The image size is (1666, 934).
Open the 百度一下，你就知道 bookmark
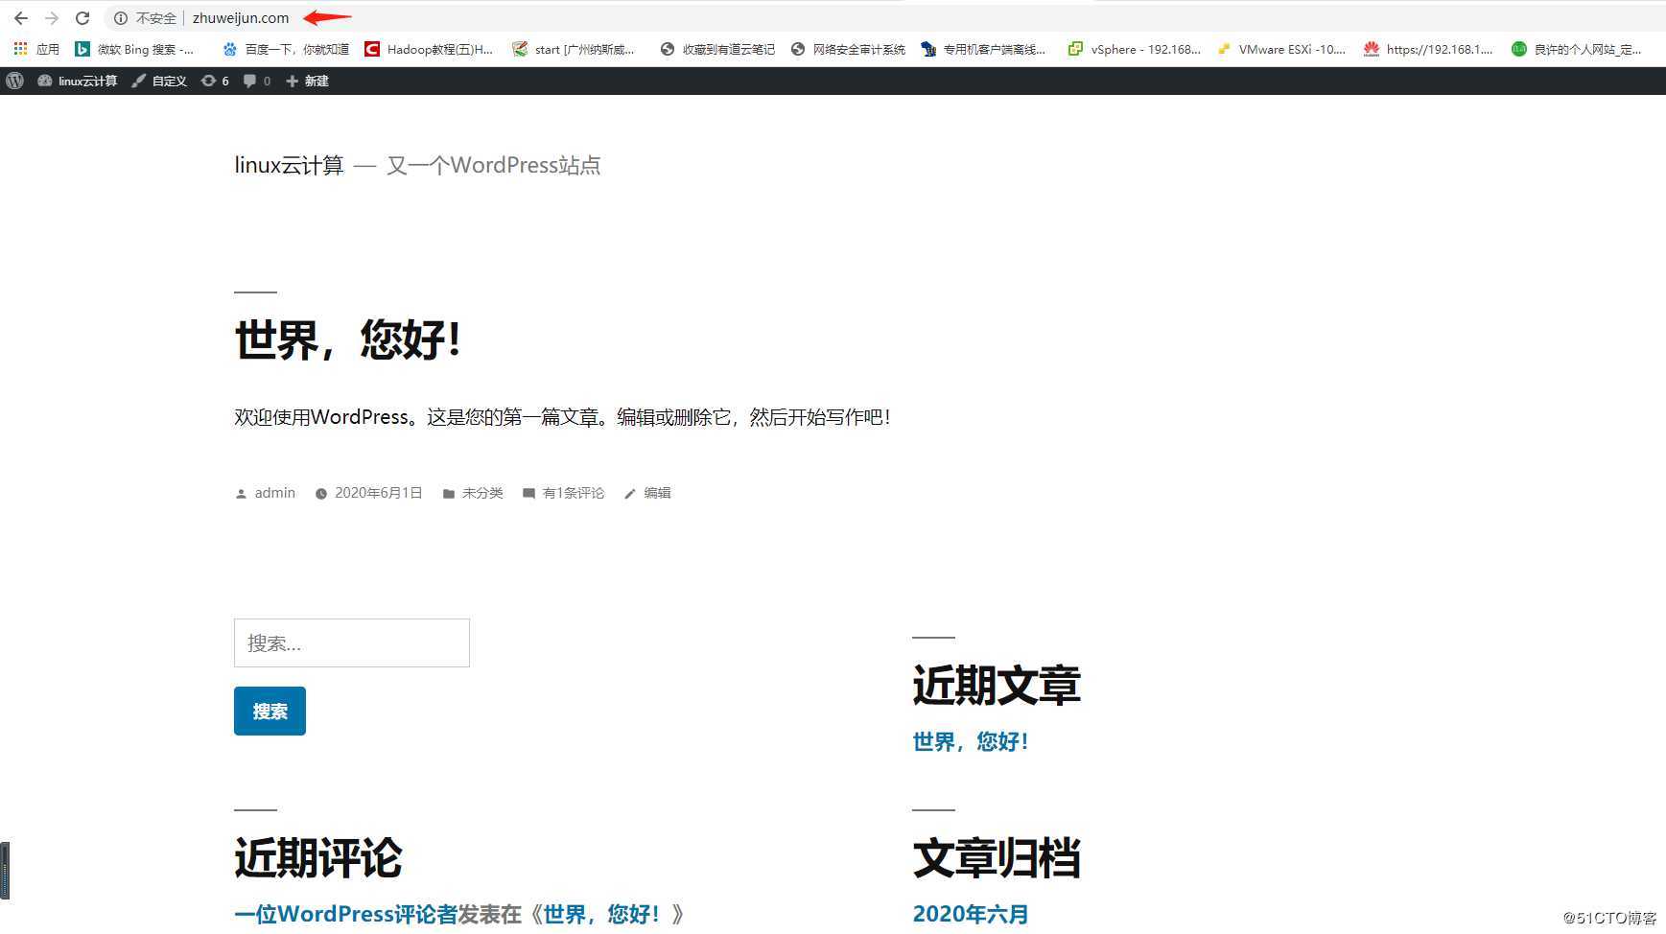[286, 49]
